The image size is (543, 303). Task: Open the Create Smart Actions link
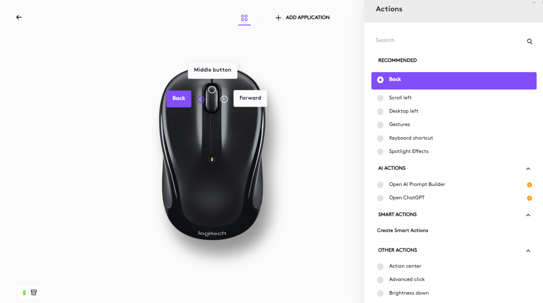pyautogui.click(x=402, y=230)
